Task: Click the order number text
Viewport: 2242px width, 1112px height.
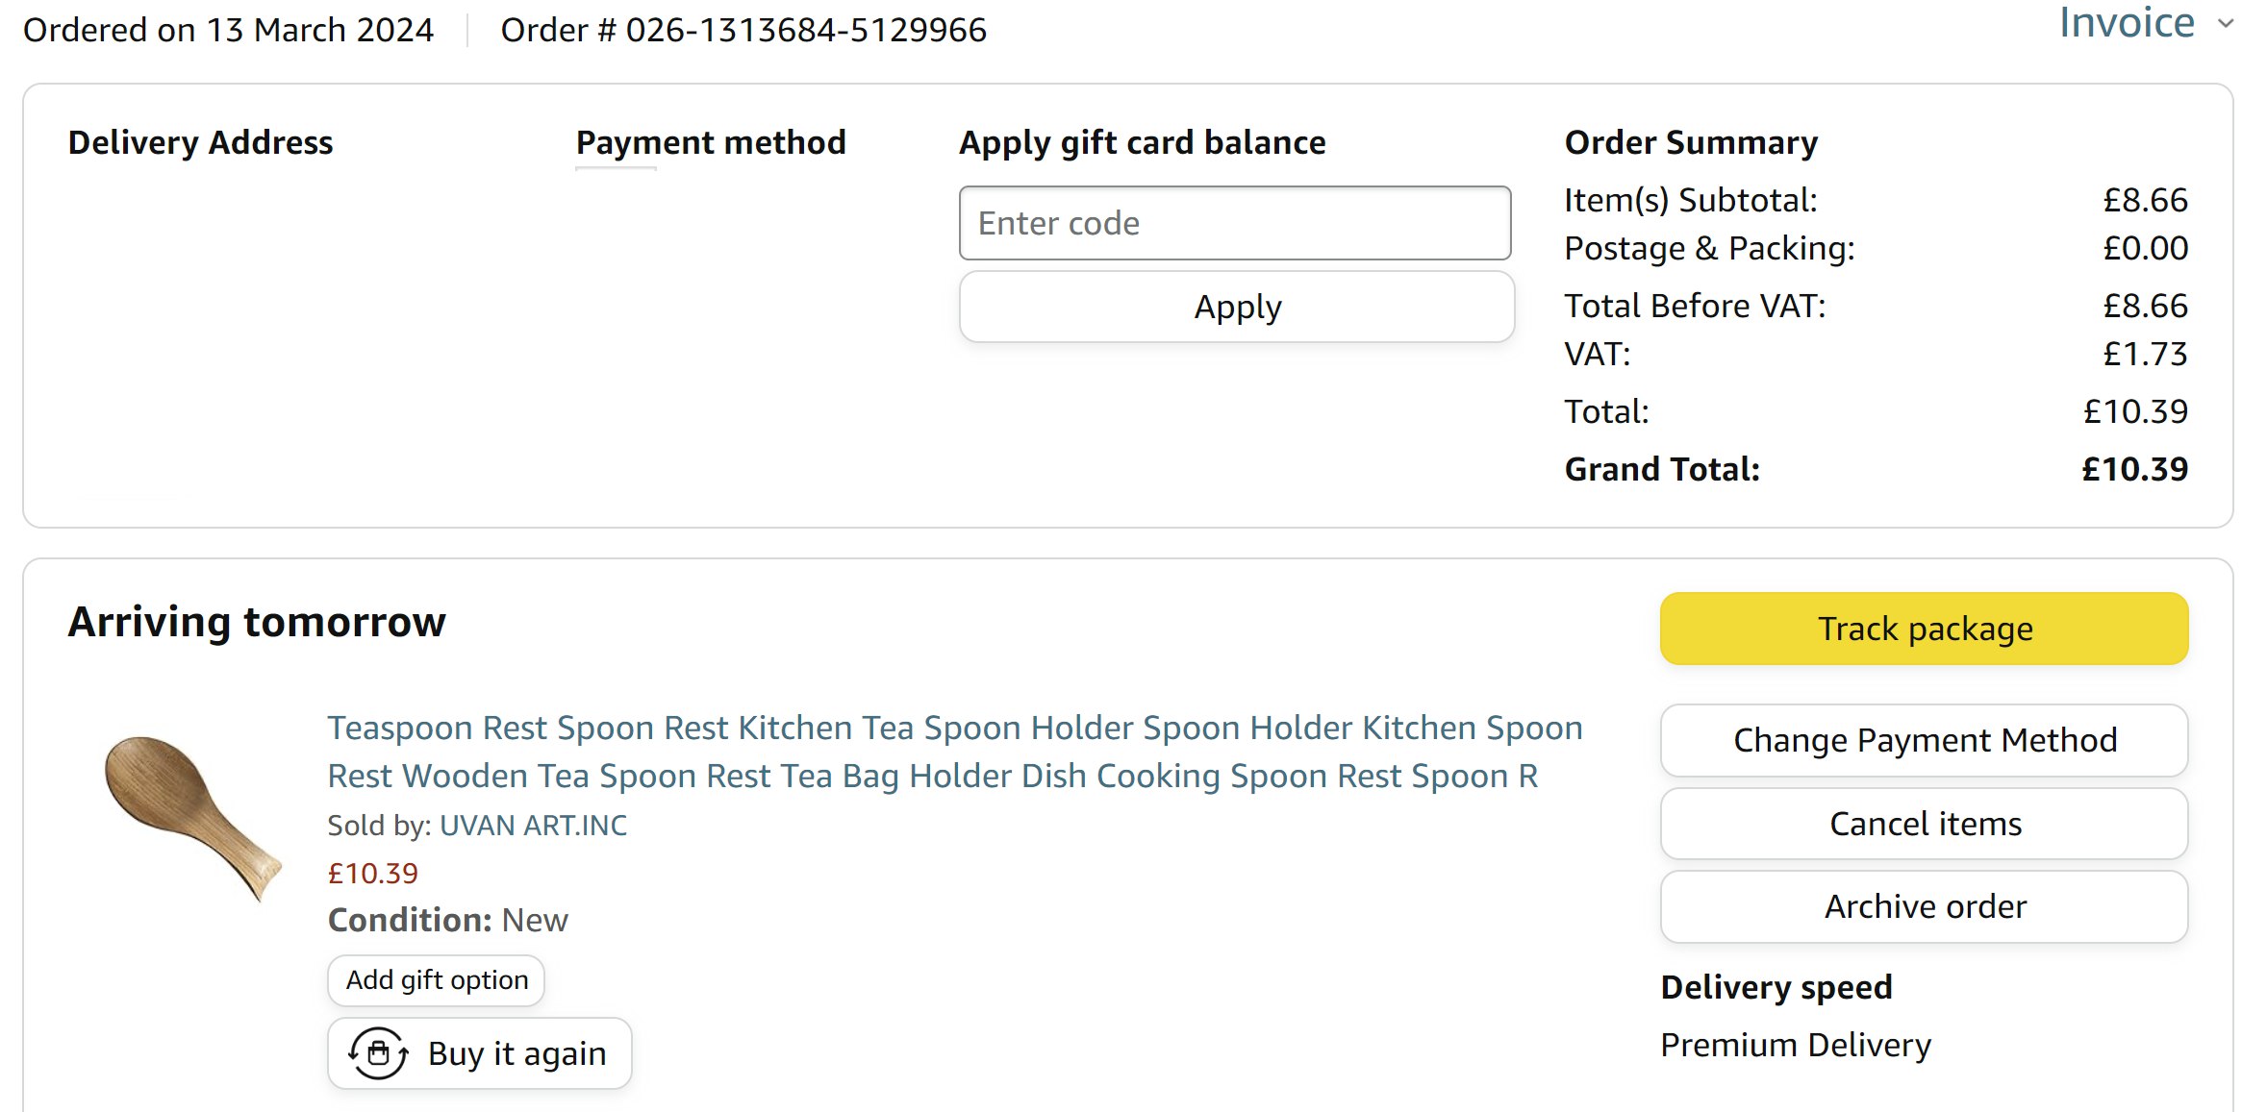Action: coord(743,31)
